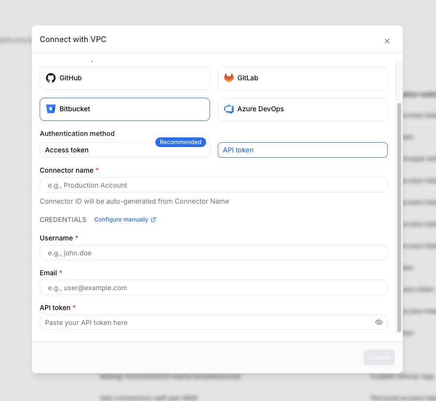This screenshot has width=436, height=401.
Task: Click the dialog's vertical scrollbar thumb
Action: click(x=399, y=218)
